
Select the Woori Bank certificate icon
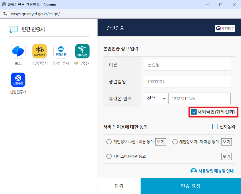pyautogui.click(x=61, y=51)
